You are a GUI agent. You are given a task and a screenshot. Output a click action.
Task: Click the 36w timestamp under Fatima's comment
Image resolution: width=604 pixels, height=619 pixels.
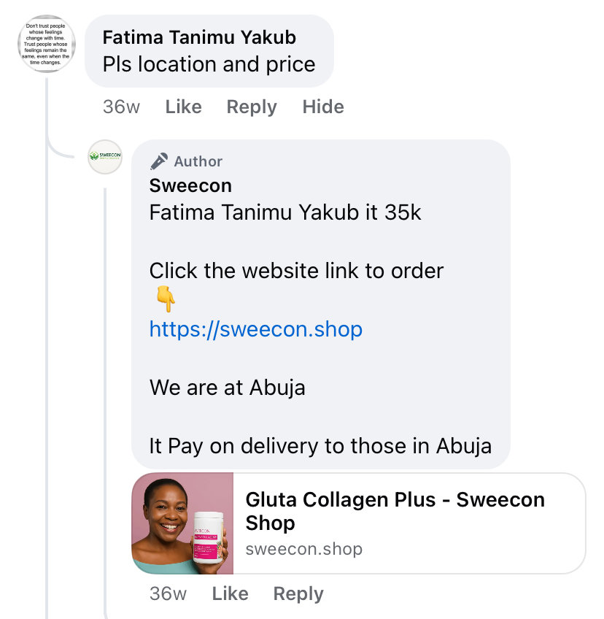click(x=121, y=107)
